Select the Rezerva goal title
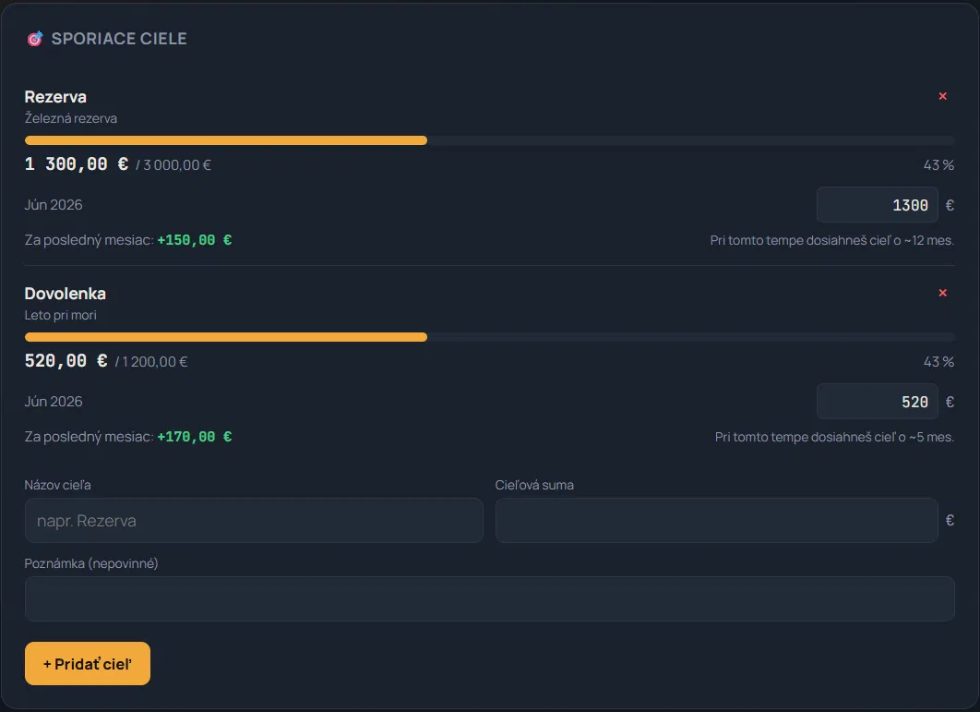 click(x=55, y=97)
